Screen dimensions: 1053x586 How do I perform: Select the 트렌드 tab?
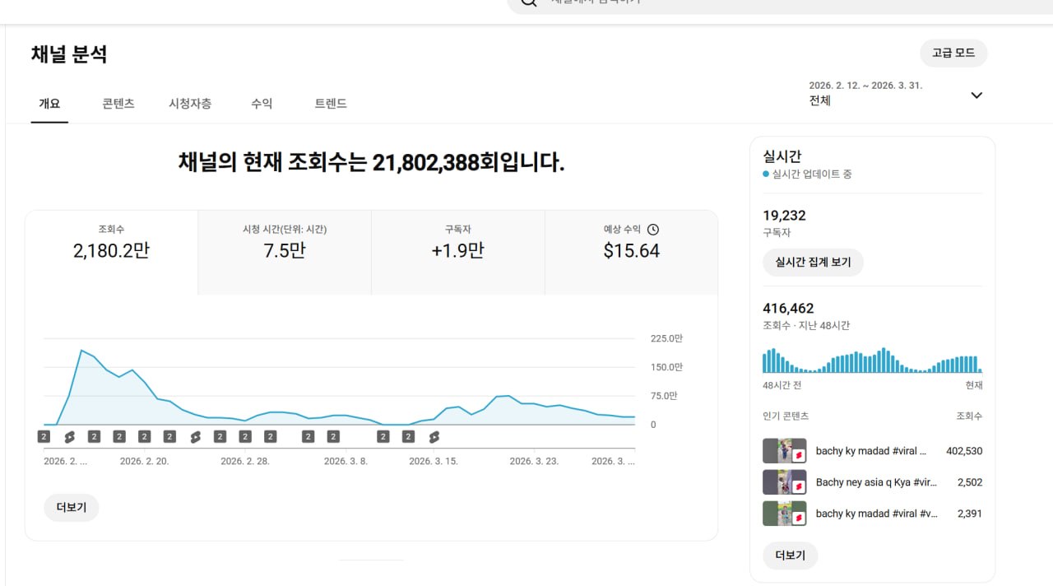331,104
